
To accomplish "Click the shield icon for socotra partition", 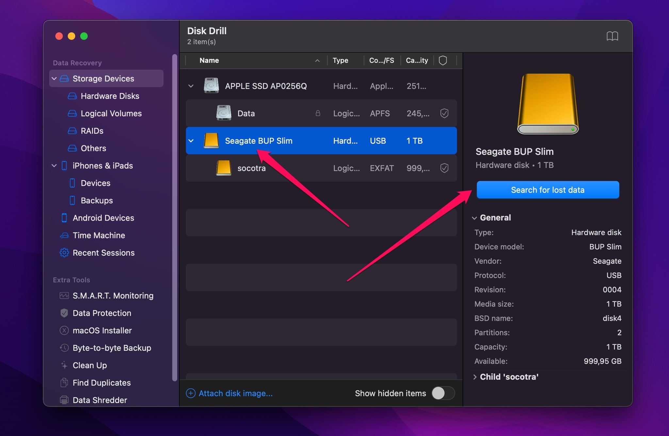I will [x=444, y=168].
